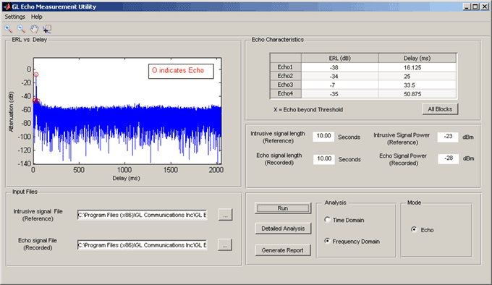The height and width of the screenshot is (285, 492).
Task: Click the Run button
Action: coord(283,208)
